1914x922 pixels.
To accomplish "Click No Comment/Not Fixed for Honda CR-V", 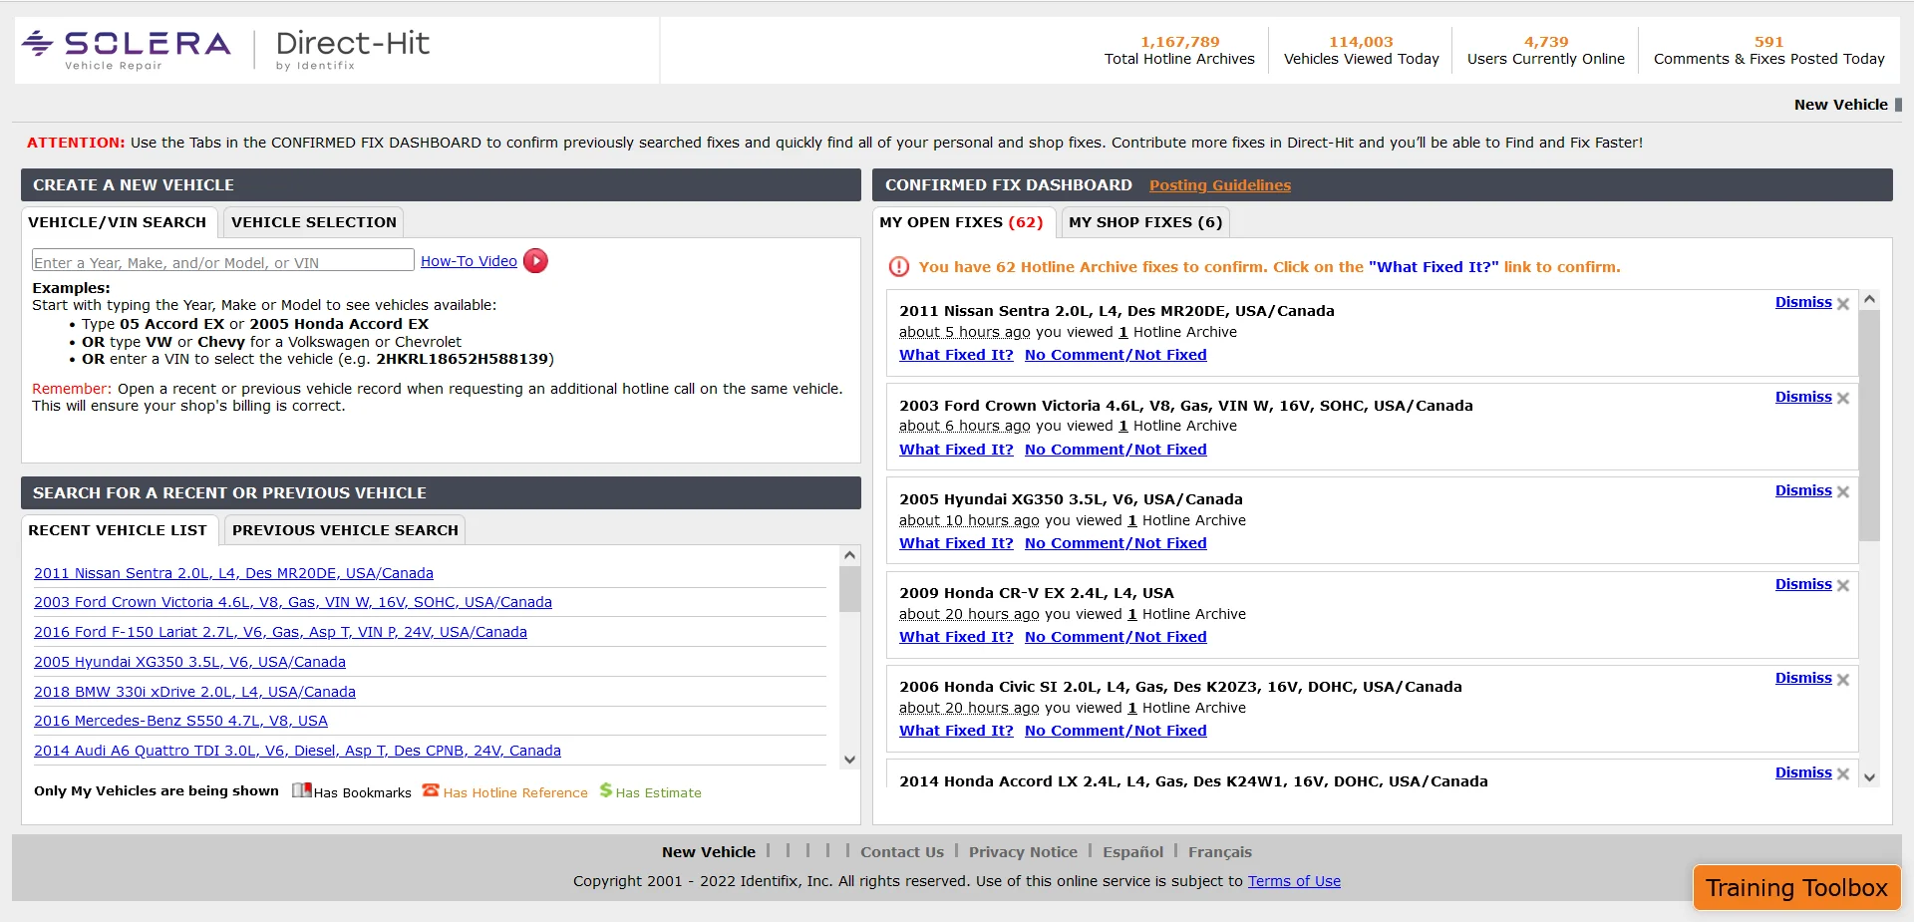I will (1116, 637).
